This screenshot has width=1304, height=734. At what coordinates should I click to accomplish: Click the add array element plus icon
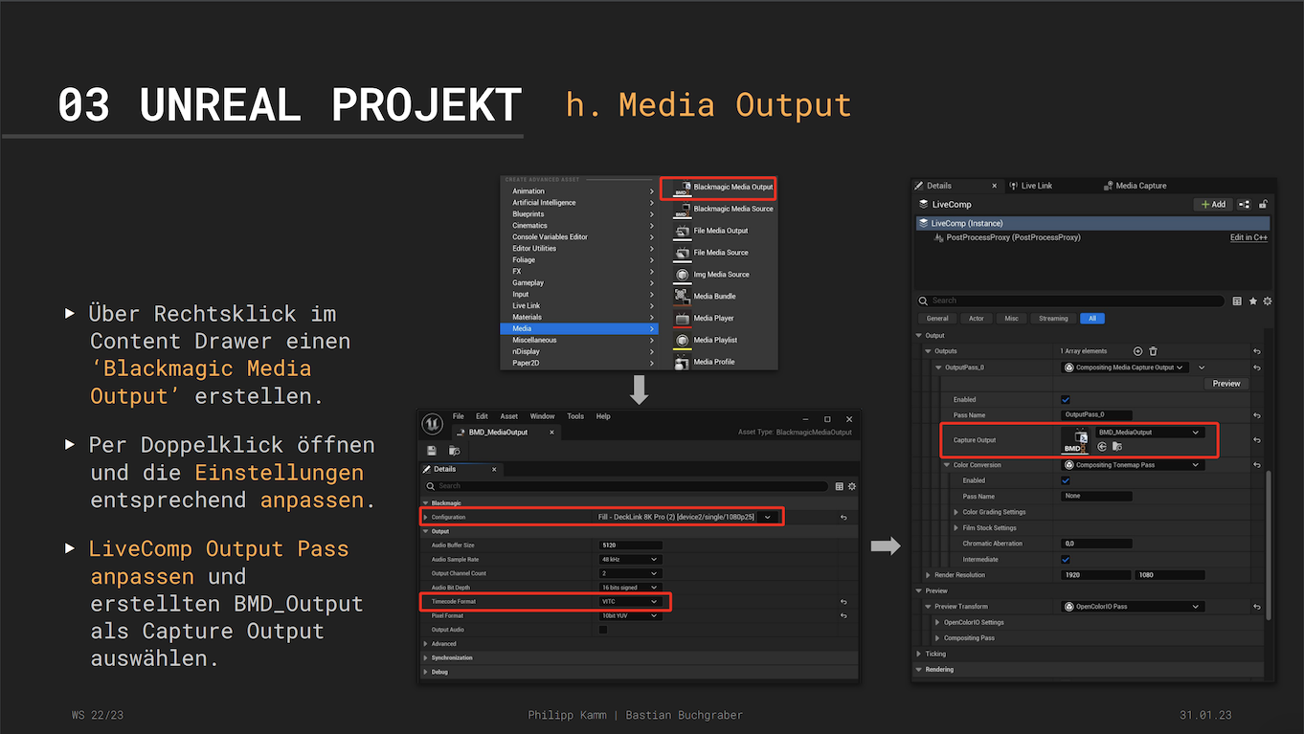point(1137,351)
